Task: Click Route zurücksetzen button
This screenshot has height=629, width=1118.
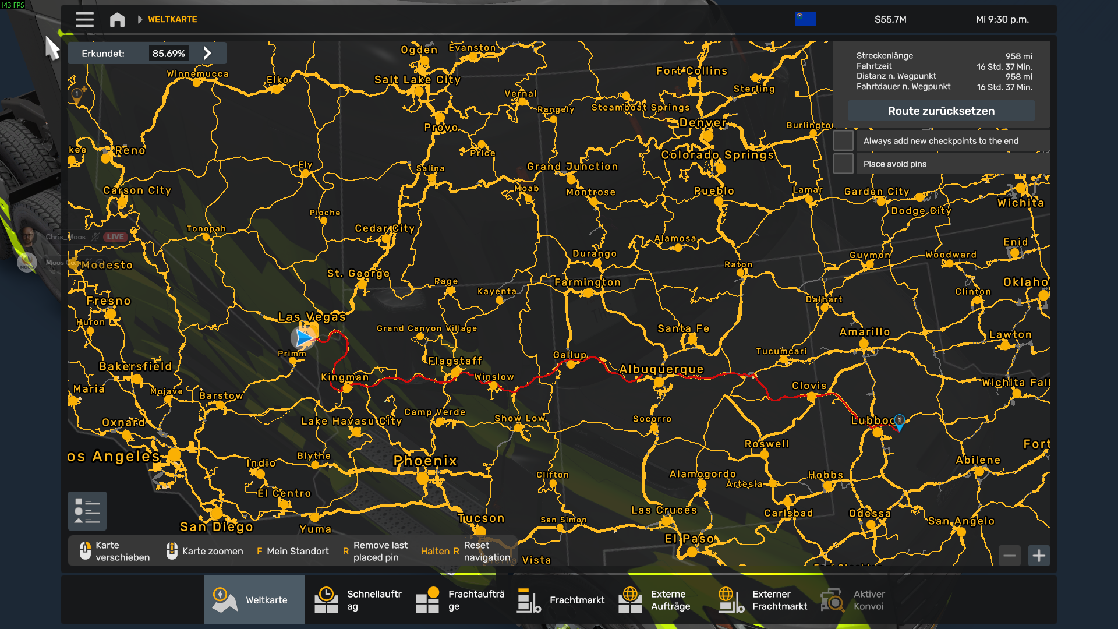Action: coord(941,111)
